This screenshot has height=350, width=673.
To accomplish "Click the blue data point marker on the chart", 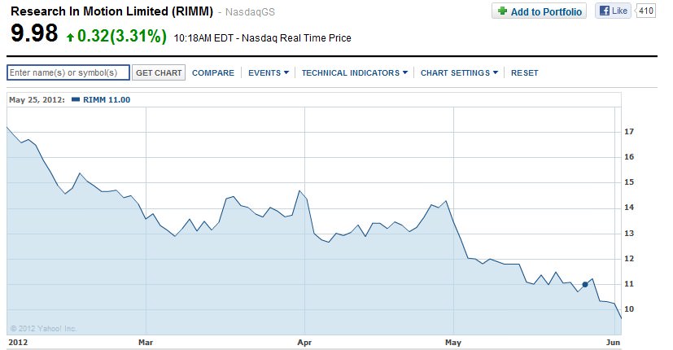I will 585,284.
